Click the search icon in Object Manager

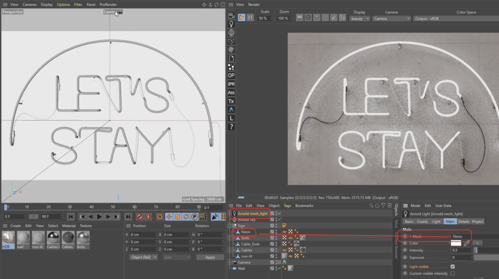[x=371, y=206]
